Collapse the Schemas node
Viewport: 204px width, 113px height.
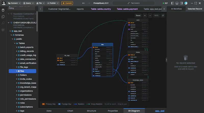[11, 35]
